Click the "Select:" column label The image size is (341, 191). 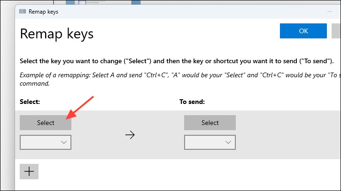pos(30,102)
